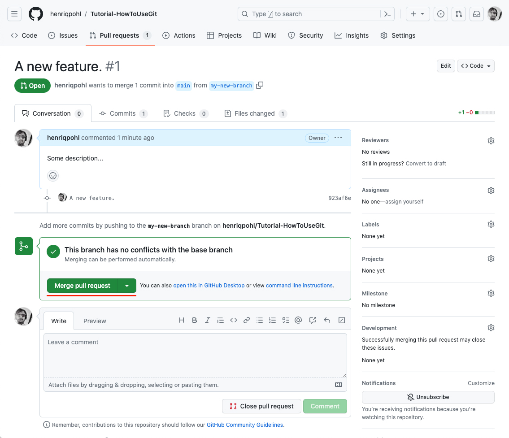509x438 pixels.
Task: Open the issues icon in the header
Action: tap(441, 14)
